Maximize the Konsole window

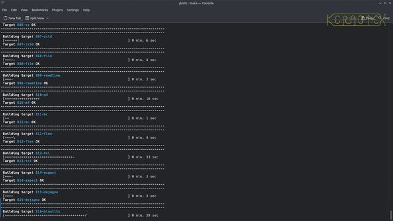pyautogui.click(x=385, y=3)
